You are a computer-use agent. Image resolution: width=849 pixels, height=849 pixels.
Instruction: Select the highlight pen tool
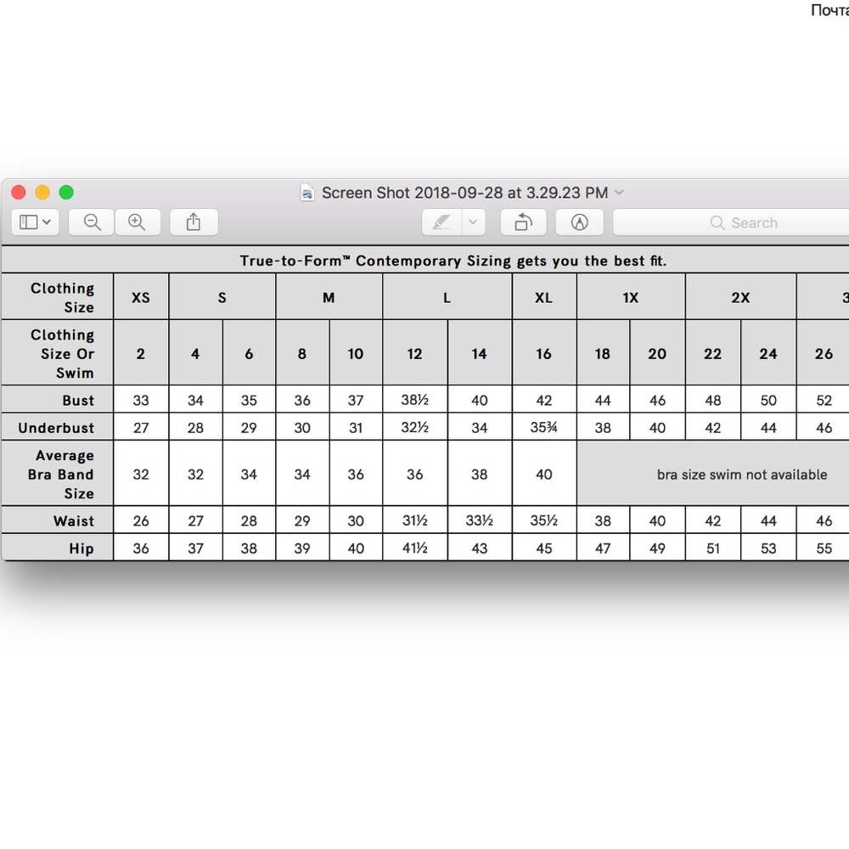pos(441,222)
